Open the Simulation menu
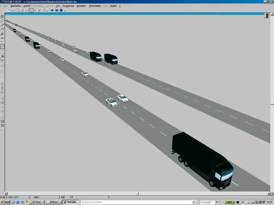Screen dimensions: 274x205 (81, 6)
